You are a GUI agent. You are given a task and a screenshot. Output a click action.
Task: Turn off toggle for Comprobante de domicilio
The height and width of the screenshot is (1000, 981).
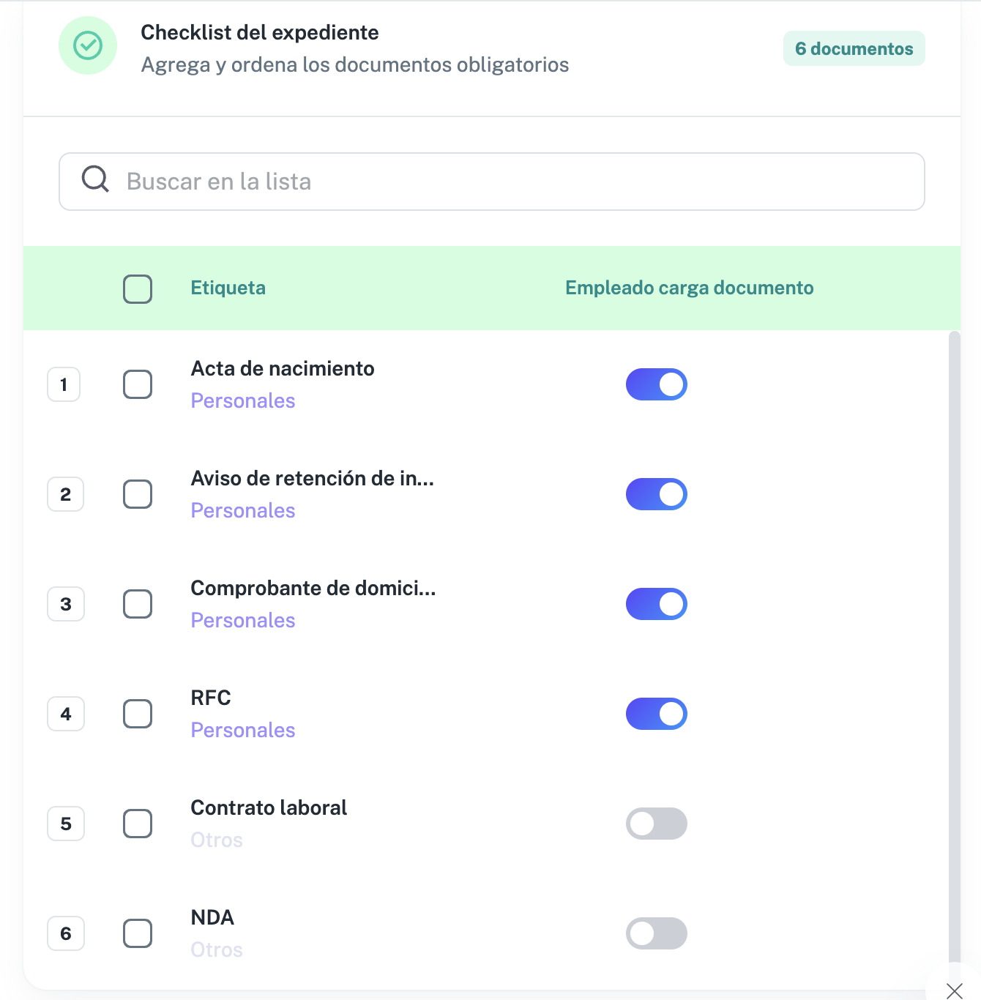(657, 604)
